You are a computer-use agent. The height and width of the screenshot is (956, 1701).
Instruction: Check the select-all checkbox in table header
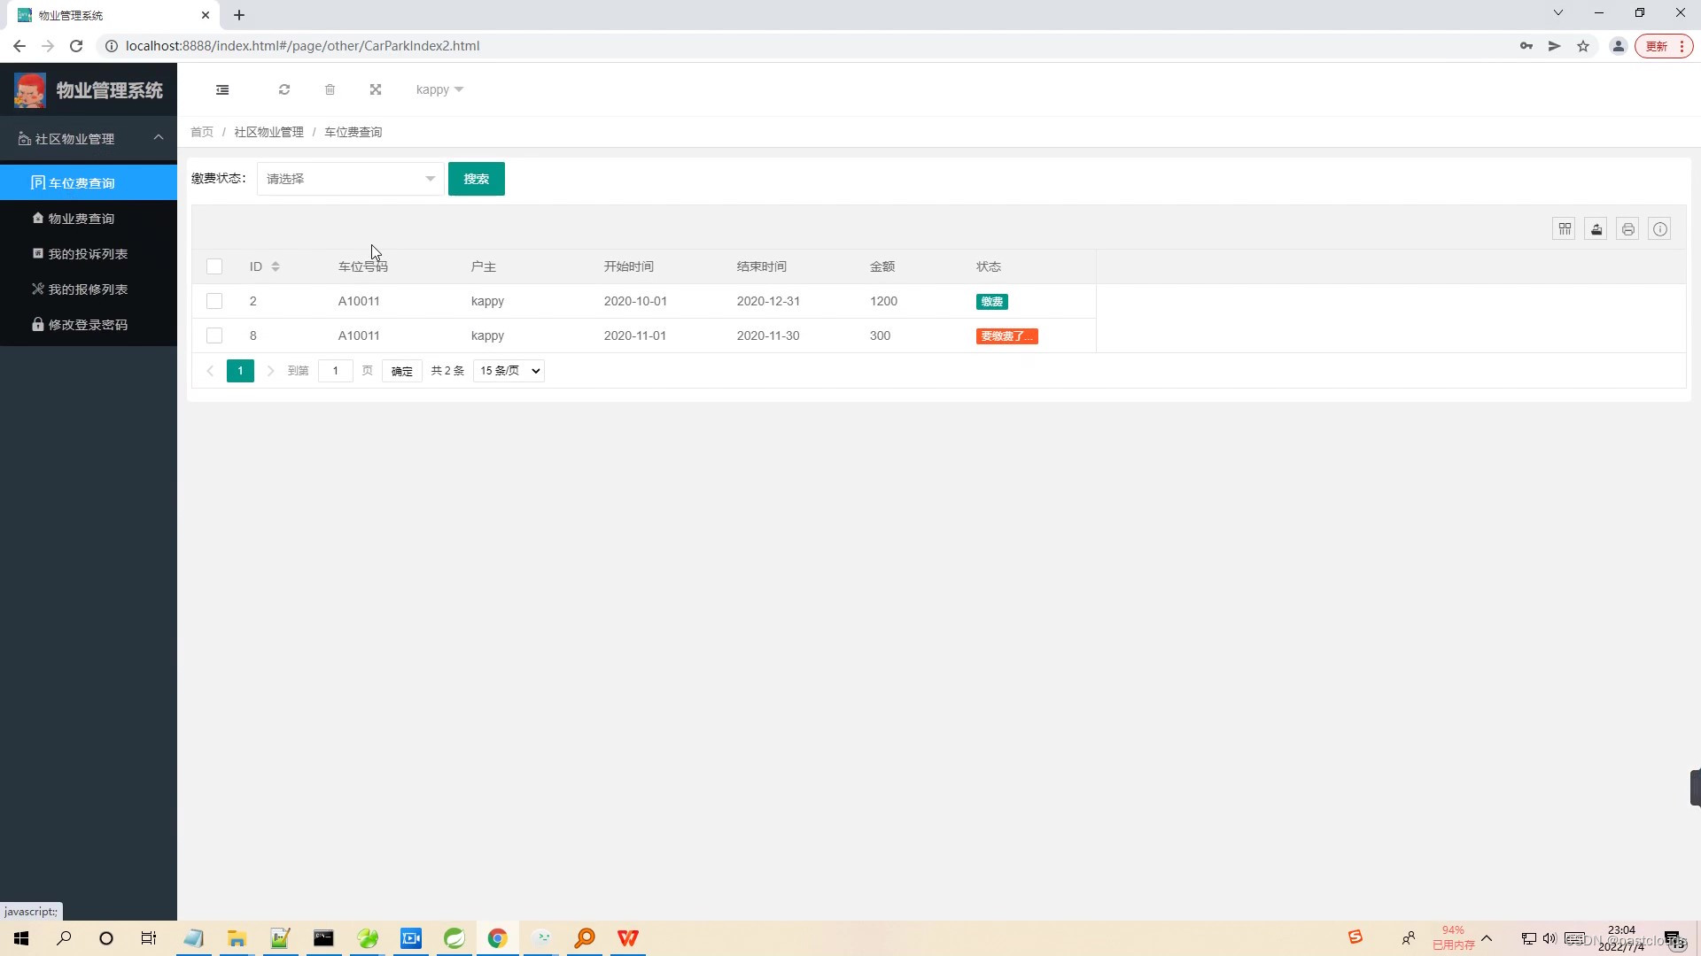(x=214, y=266)
